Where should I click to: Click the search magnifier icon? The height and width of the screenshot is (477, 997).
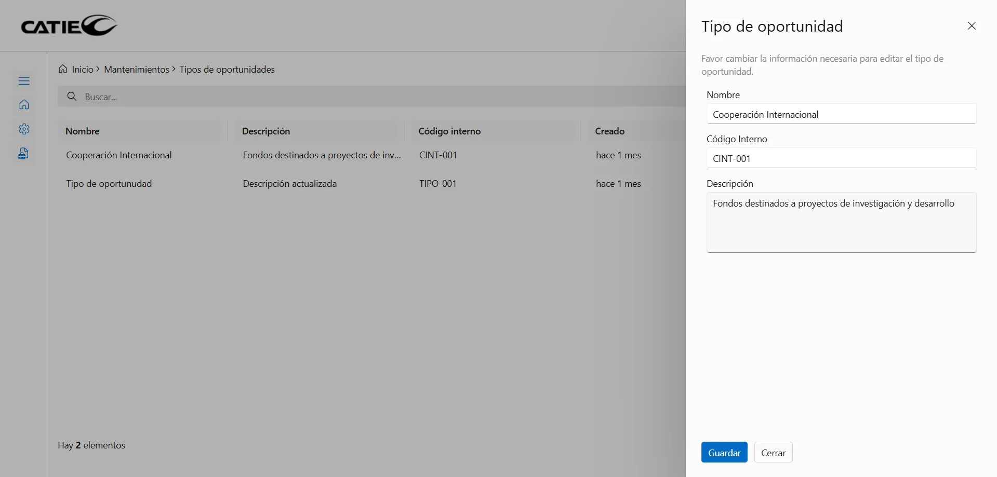coord(72,97)
